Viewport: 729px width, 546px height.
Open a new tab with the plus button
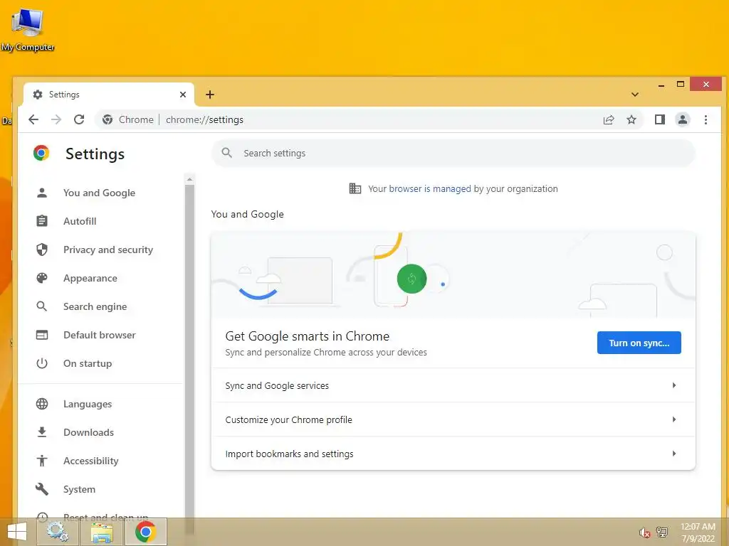click(x=210, y=95)
